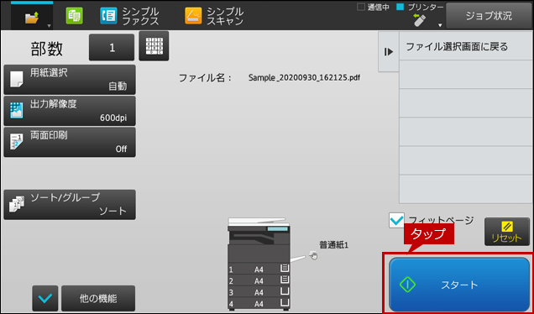
Task: Open 両面印刷 duplex print setting
Action: coord(70,142)
